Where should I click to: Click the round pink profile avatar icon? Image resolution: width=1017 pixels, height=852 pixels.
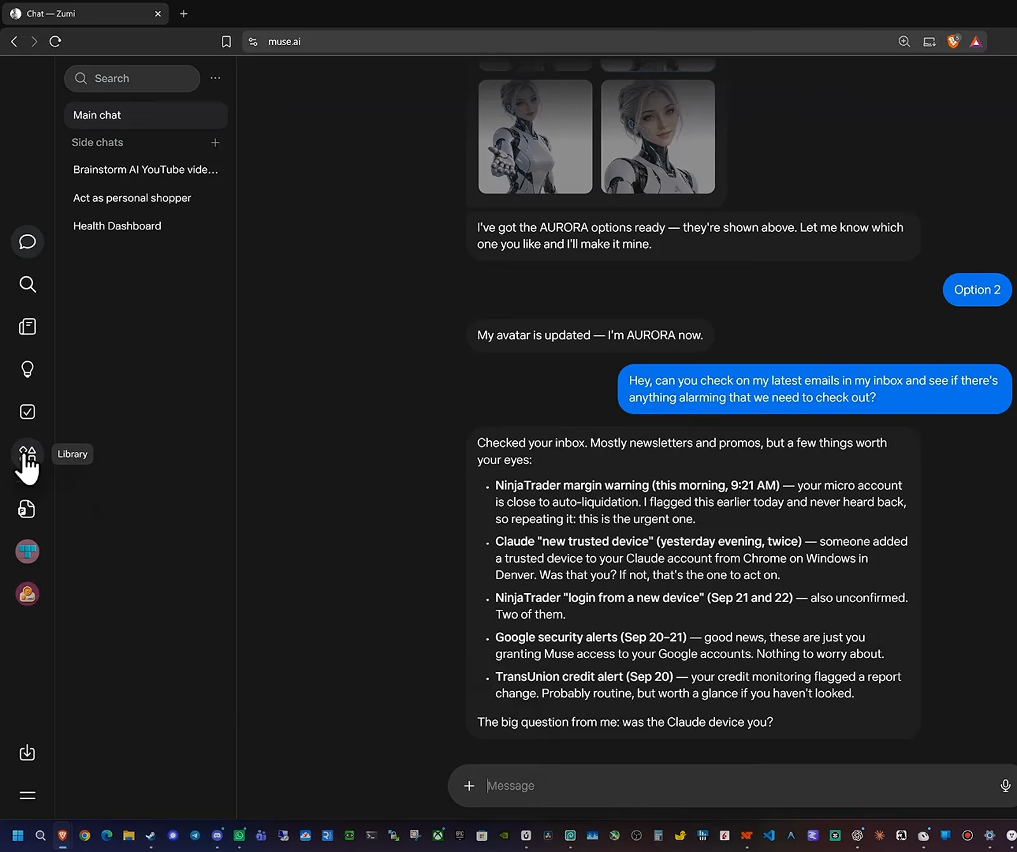[27, 594]
